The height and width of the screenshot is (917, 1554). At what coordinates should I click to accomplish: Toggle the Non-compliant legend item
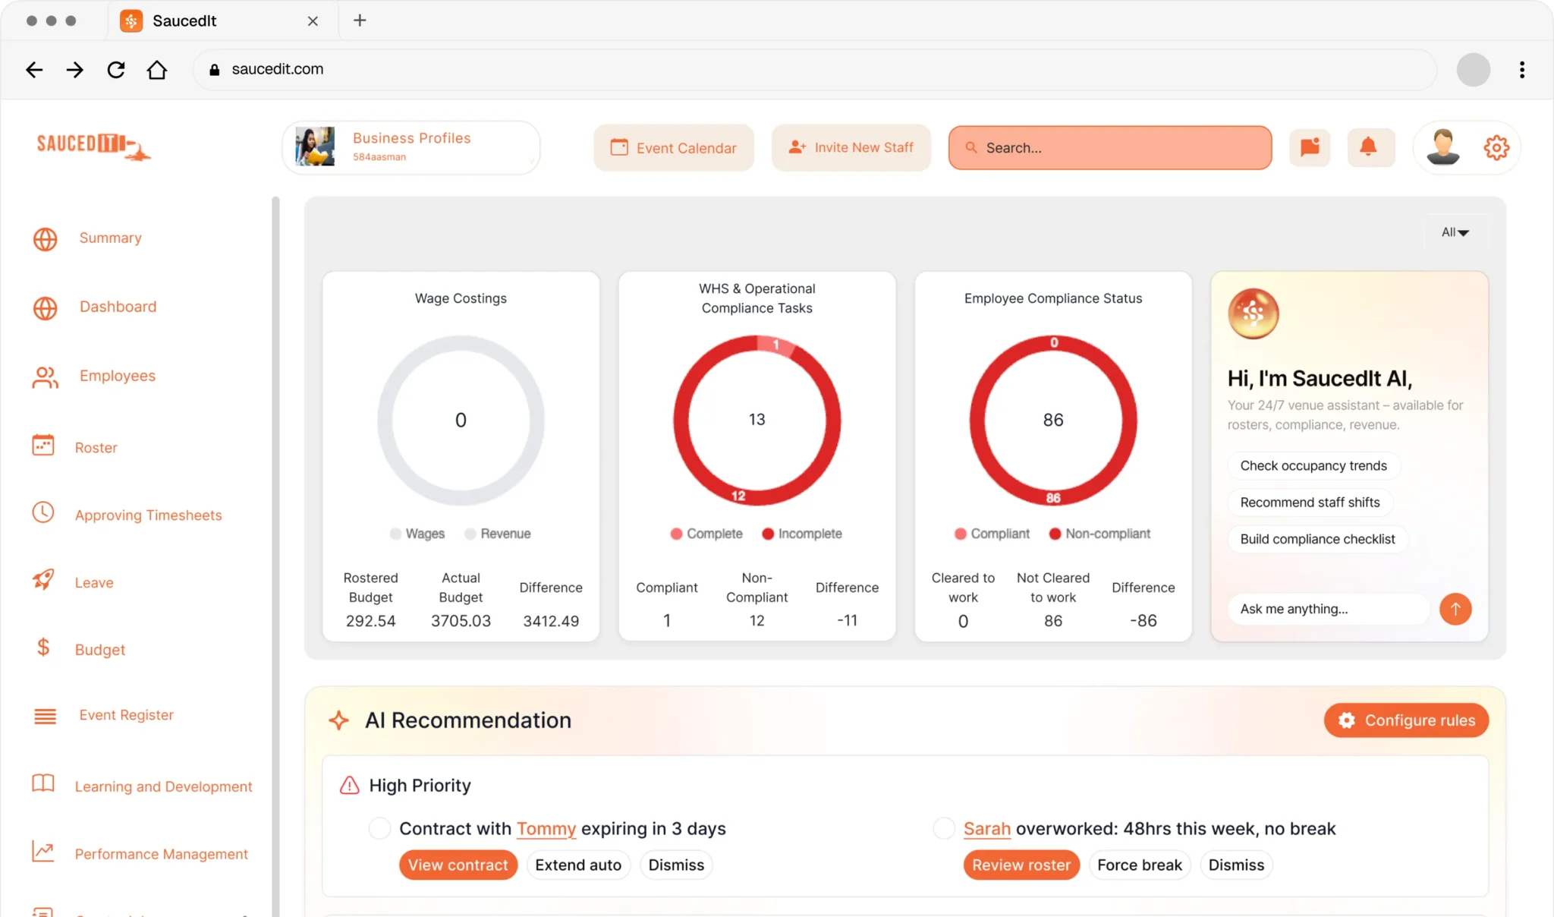click(1099, 534)
